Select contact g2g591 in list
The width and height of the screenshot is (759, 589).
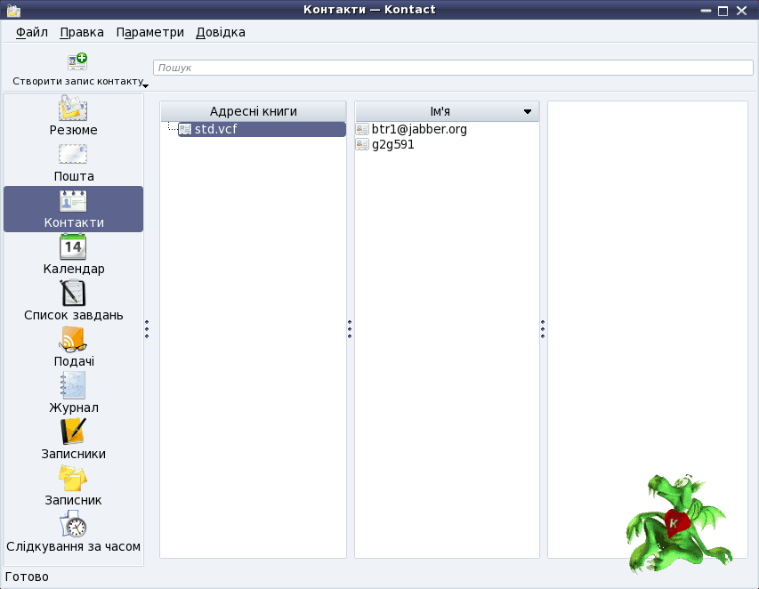click(392, 145)
